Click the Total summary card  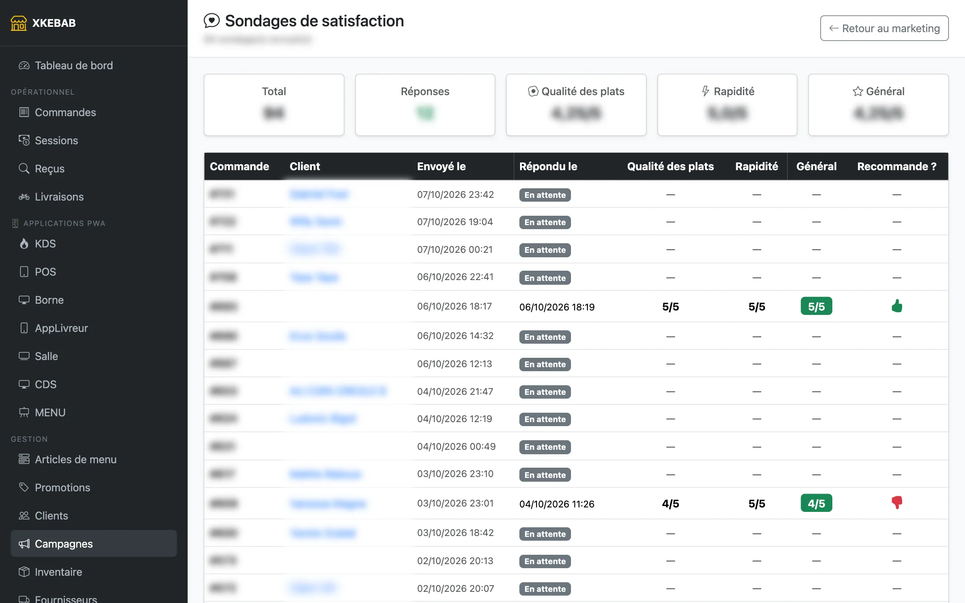[x=274, y=105]
